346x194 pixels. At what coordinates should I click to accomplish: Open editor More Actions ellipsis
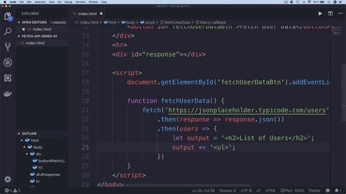(341, 13)
